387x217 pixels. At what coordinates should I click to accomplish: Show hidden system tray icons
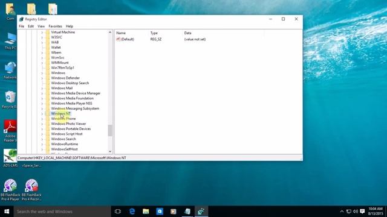coord(342,212)
